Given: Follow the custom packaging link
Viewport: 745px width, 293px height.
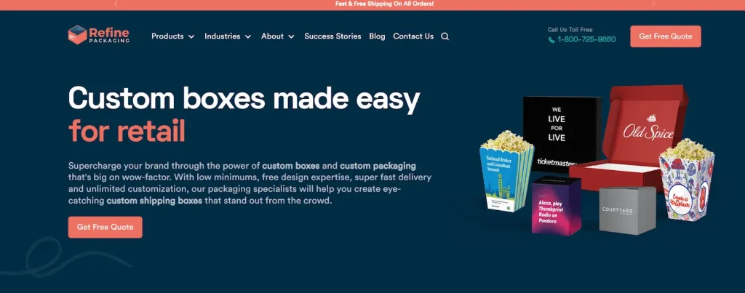Looking at the screenshot, I should pyautogui.click(x=378, y=166).
